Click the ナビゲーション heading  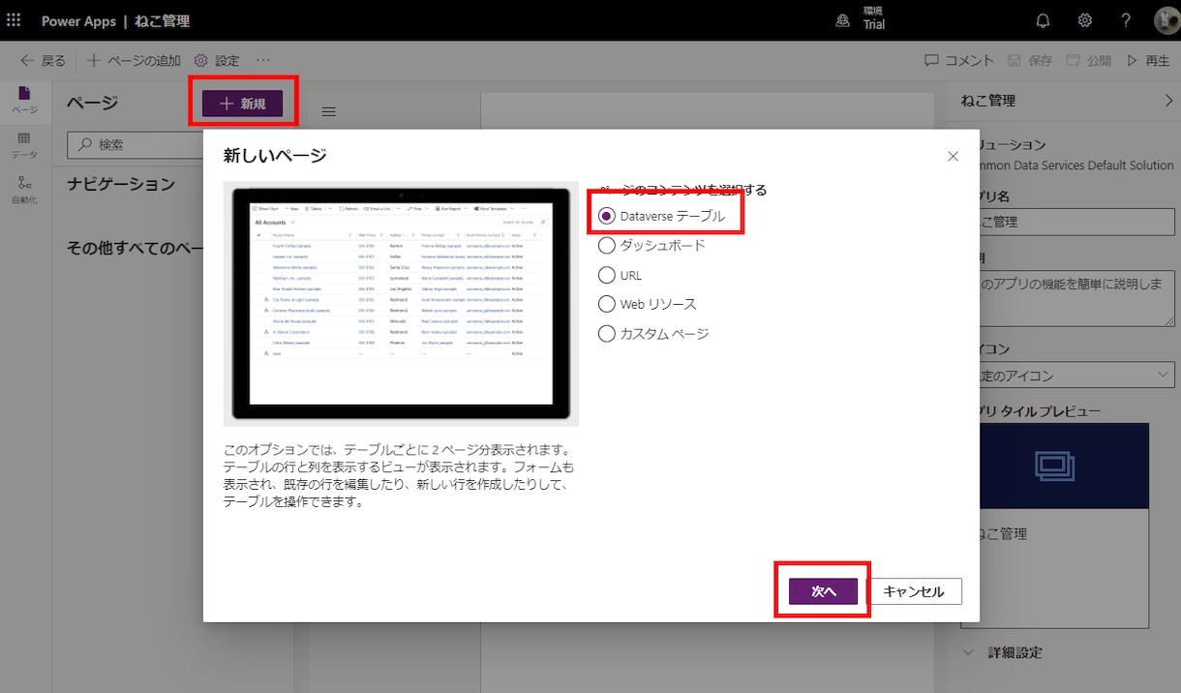tap(121, 184)
